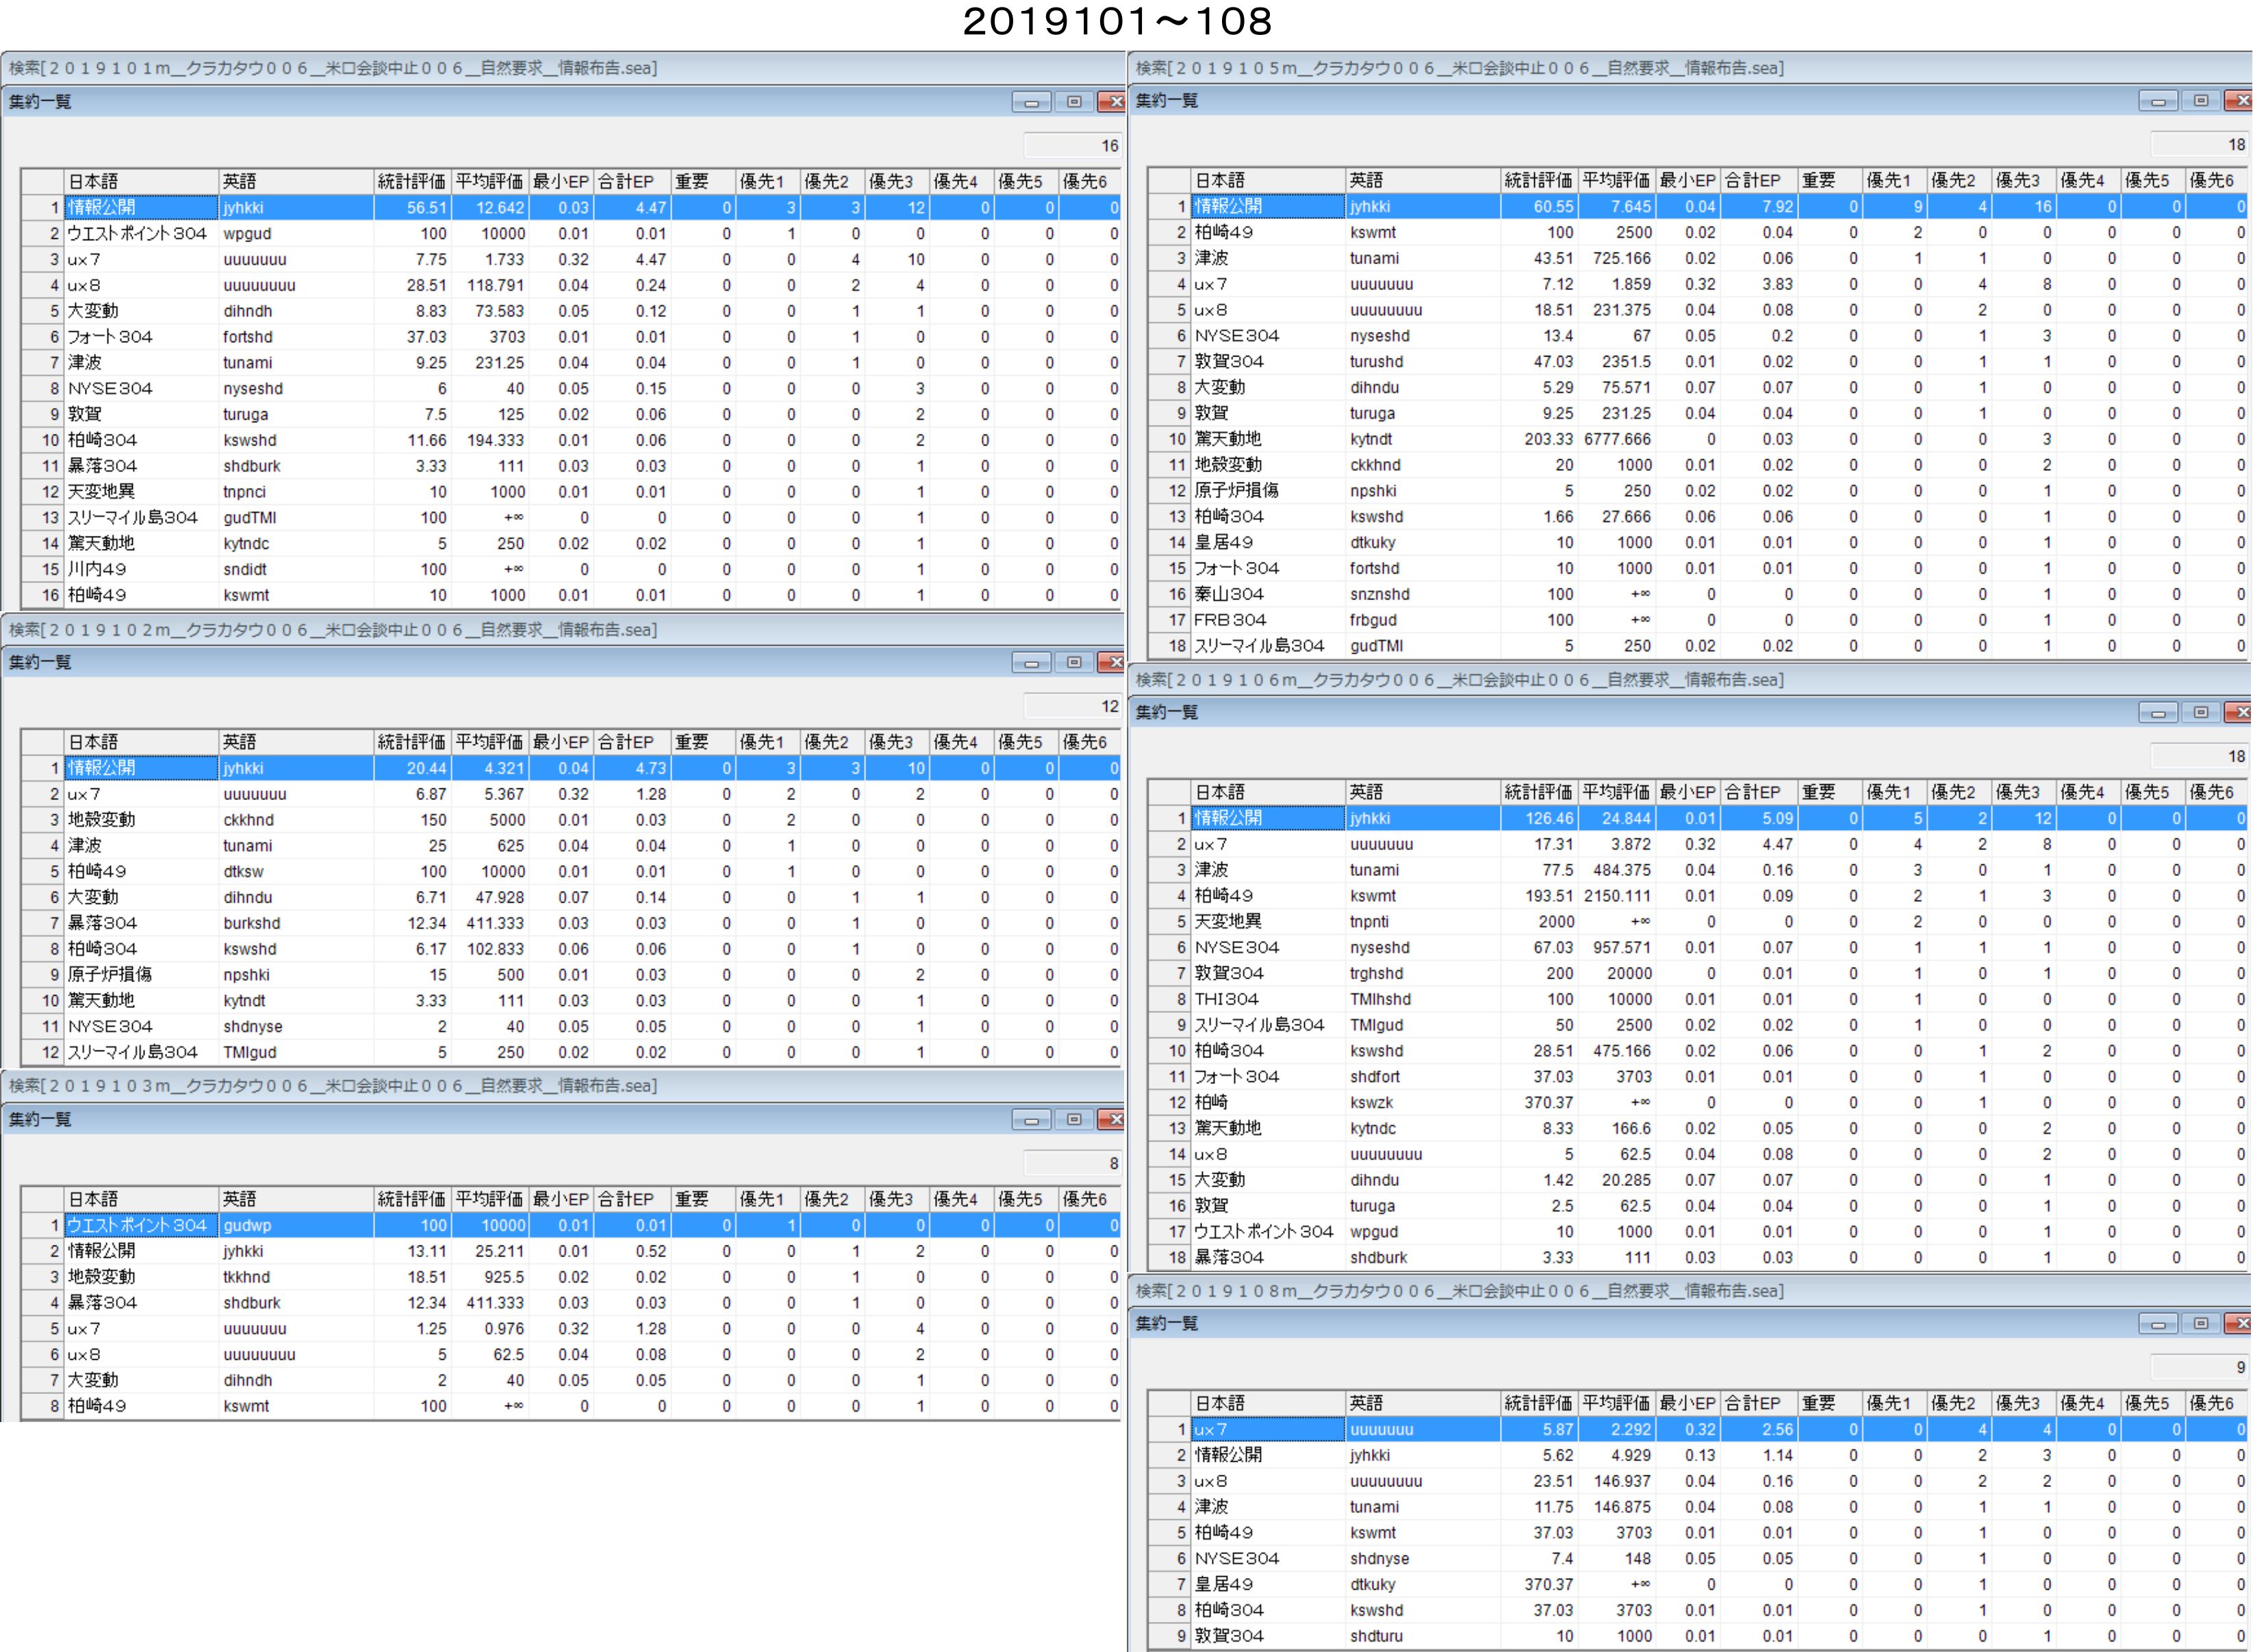This screenshot has height=1652, width=2253.
Task: Select the 川内49 row
Action: tap(570, 569)
